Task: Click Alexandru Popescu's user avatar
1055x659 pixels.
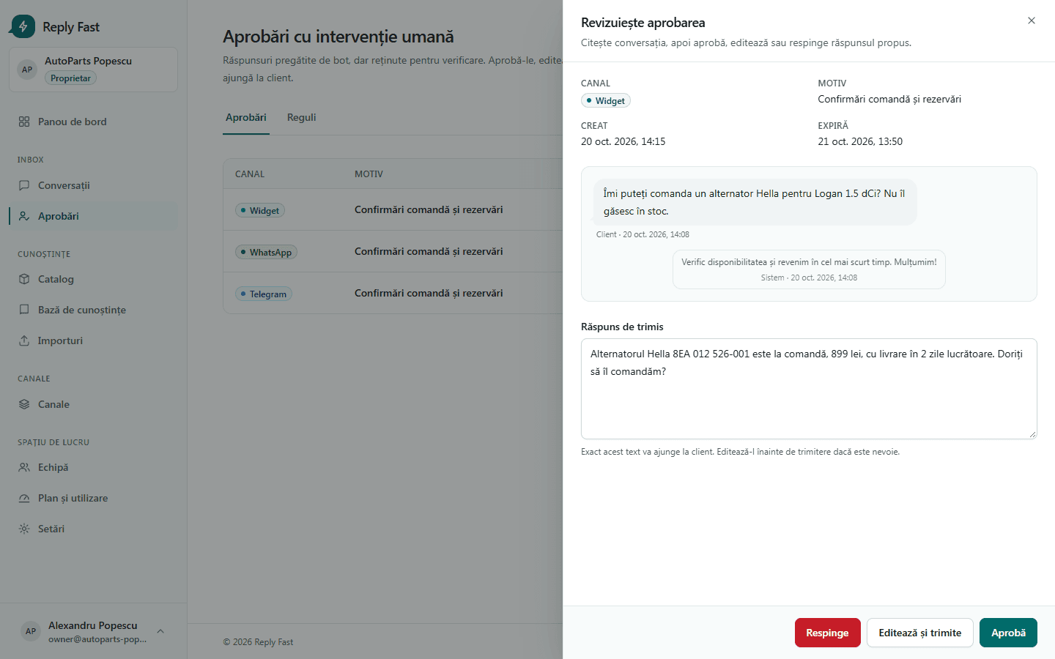Action: click(31, 631)
